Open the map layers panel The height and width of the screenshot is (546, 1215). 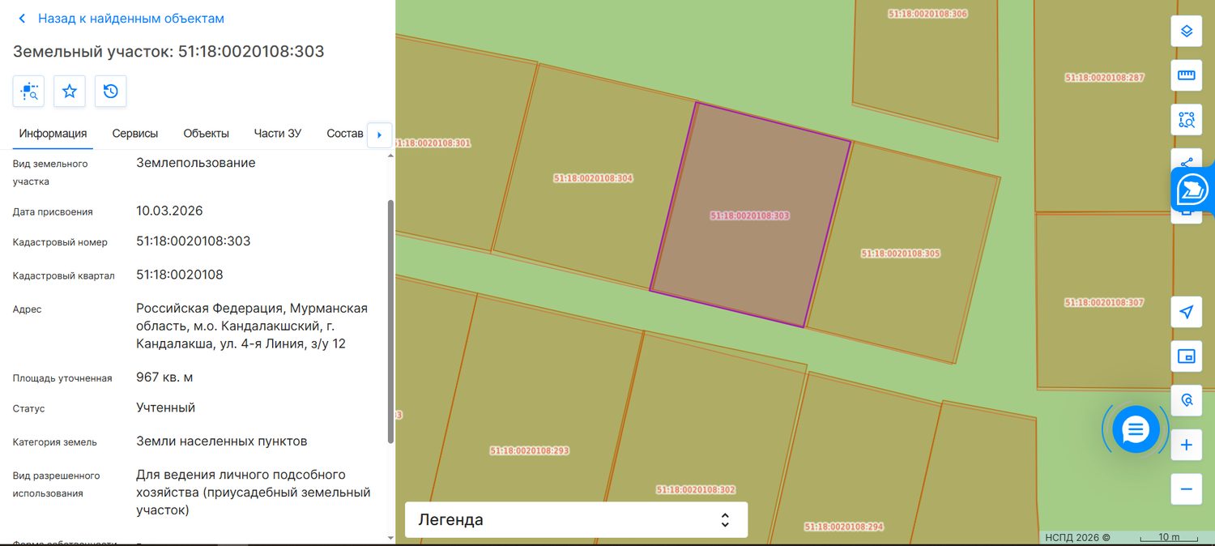[x=1187, y=32]
